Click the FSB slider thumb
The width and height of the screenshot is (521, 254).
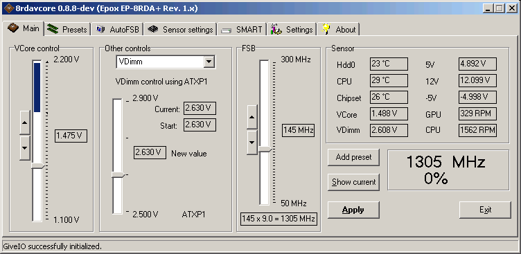click(x=265, y=149)
